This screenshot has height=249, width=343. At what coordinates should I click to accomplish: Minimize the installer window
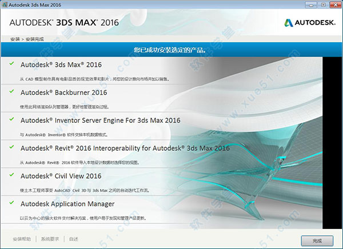click(312, 5)
